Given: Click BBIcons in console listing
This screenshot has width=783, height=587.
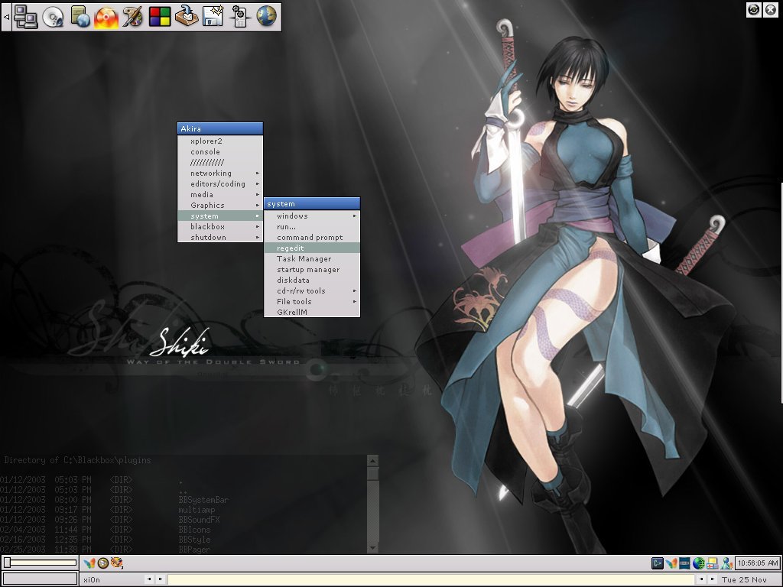Looking at the screenshot, I should (194, 530).
